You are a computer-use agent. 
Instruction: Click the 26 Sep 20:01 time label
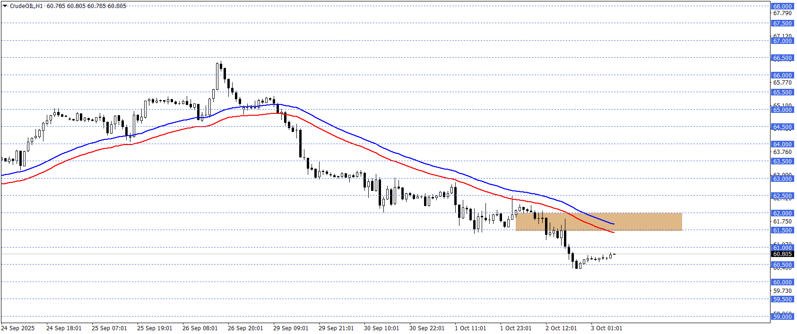[x=245, y=328]
